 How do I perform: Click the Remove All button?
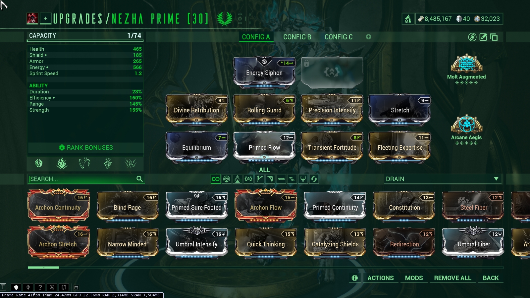pyautogui.click(x=452, y=278)
